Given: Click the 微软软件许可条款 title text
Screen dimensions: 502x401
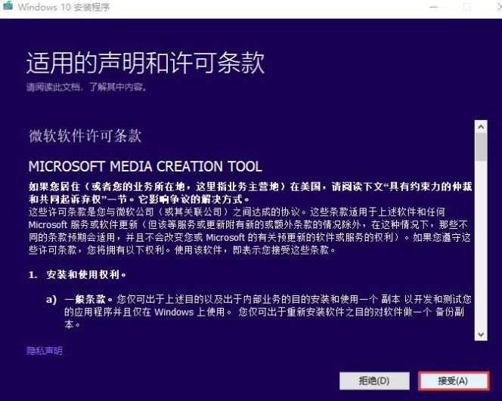Looking at the screenshot, I should (x=85, y=136).
